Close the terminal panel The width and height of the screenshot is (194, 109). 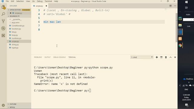(x=175, y=57)
